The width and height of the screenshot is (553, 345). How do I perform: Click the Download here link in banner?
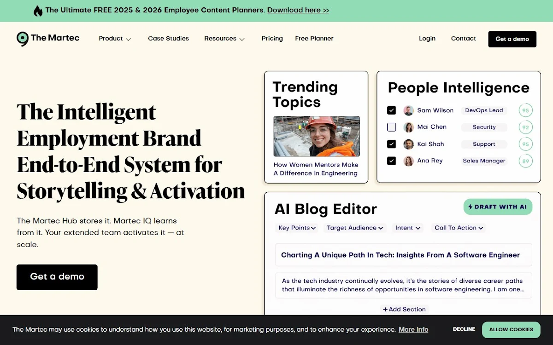298,10
